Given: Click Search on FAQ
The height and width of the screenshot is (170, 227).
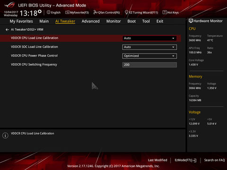Looking at the screenshot, I should (214, 160).
